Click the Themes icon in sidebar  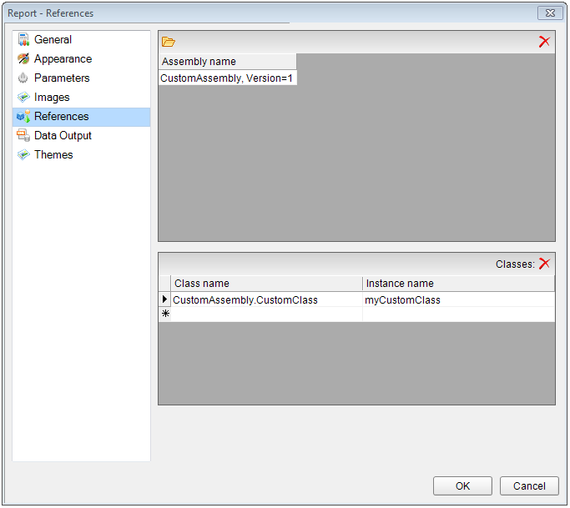[23, 154]
